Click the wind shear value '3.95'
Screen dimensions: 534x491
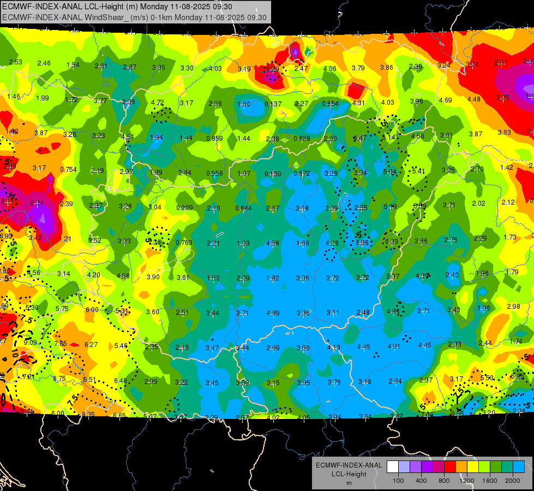303,382
